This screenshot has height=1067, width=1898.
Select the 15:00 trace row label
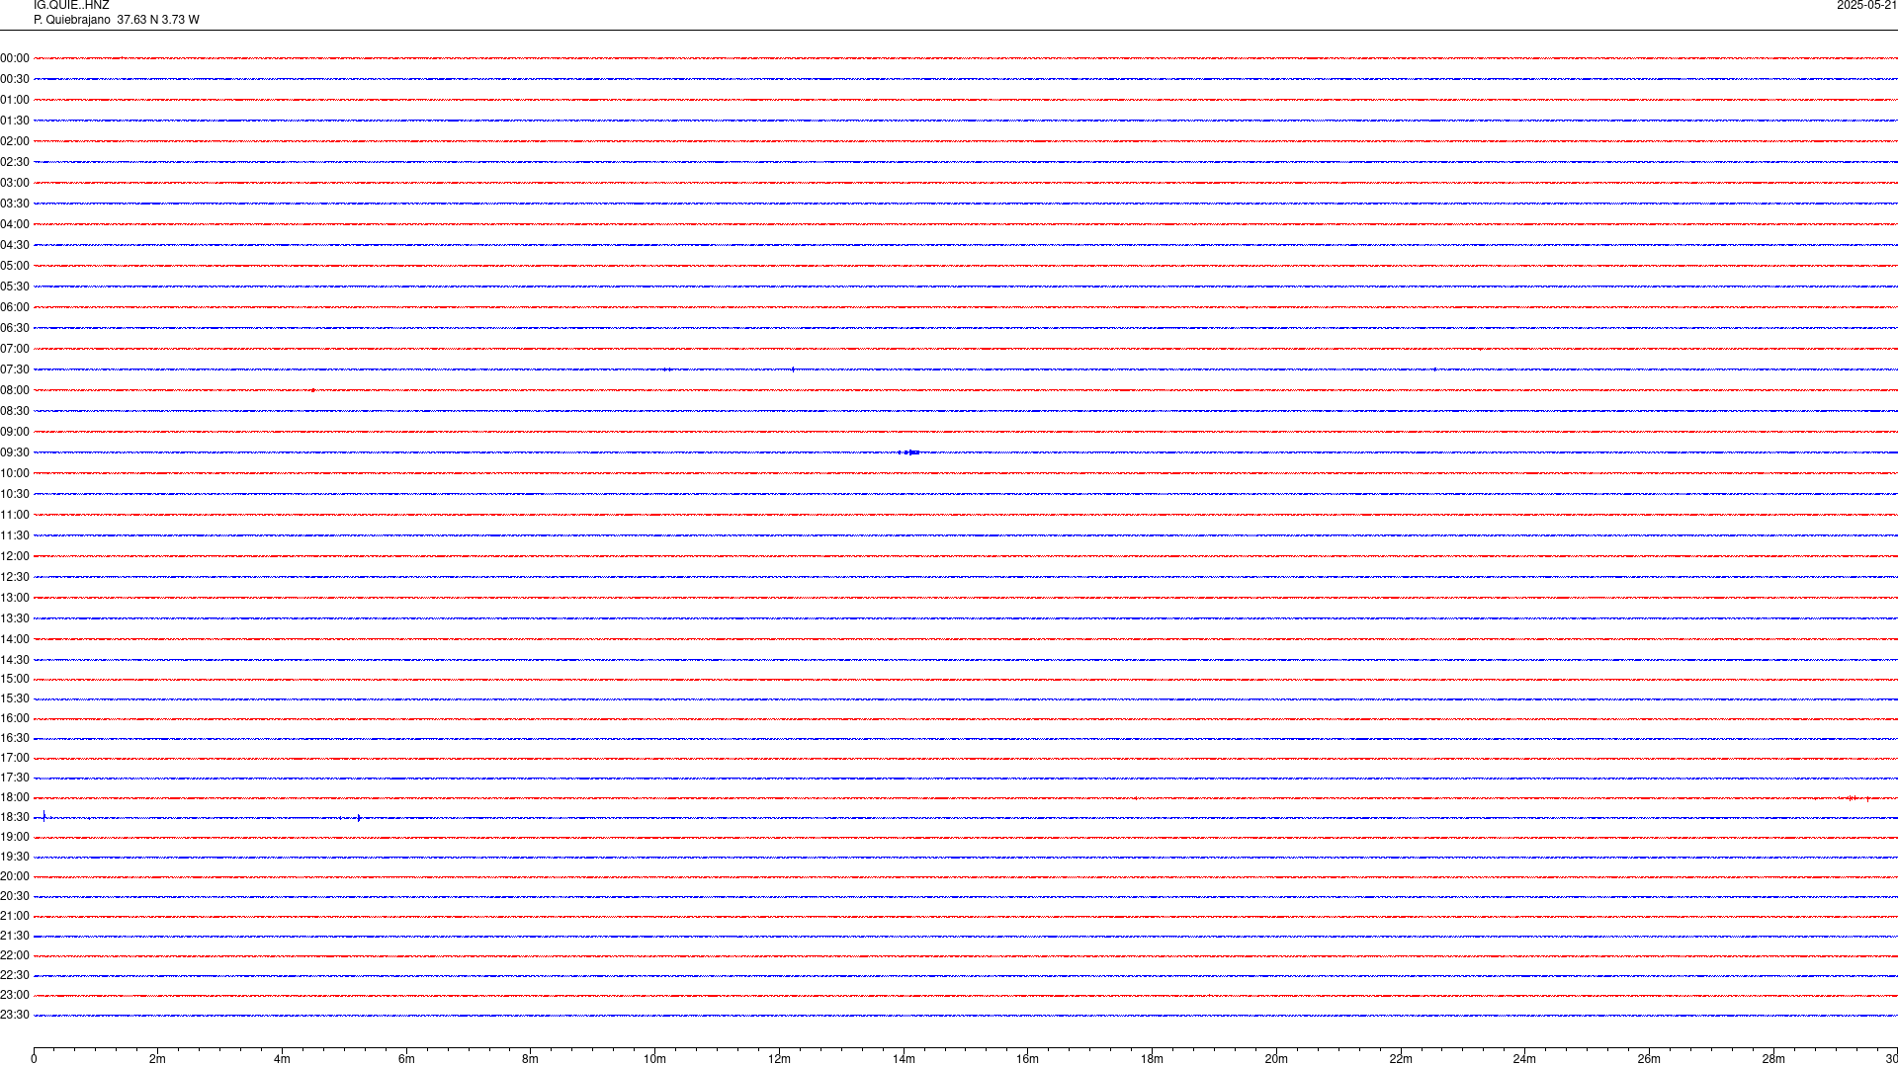[15, 679]
